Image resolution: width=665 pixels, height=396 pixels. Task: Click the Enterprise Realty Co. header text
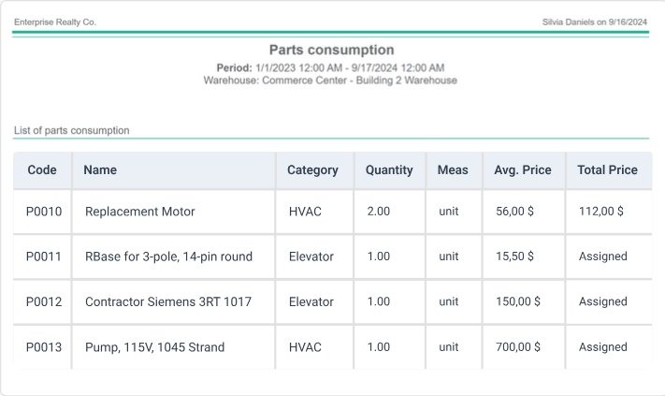[55, 22]
